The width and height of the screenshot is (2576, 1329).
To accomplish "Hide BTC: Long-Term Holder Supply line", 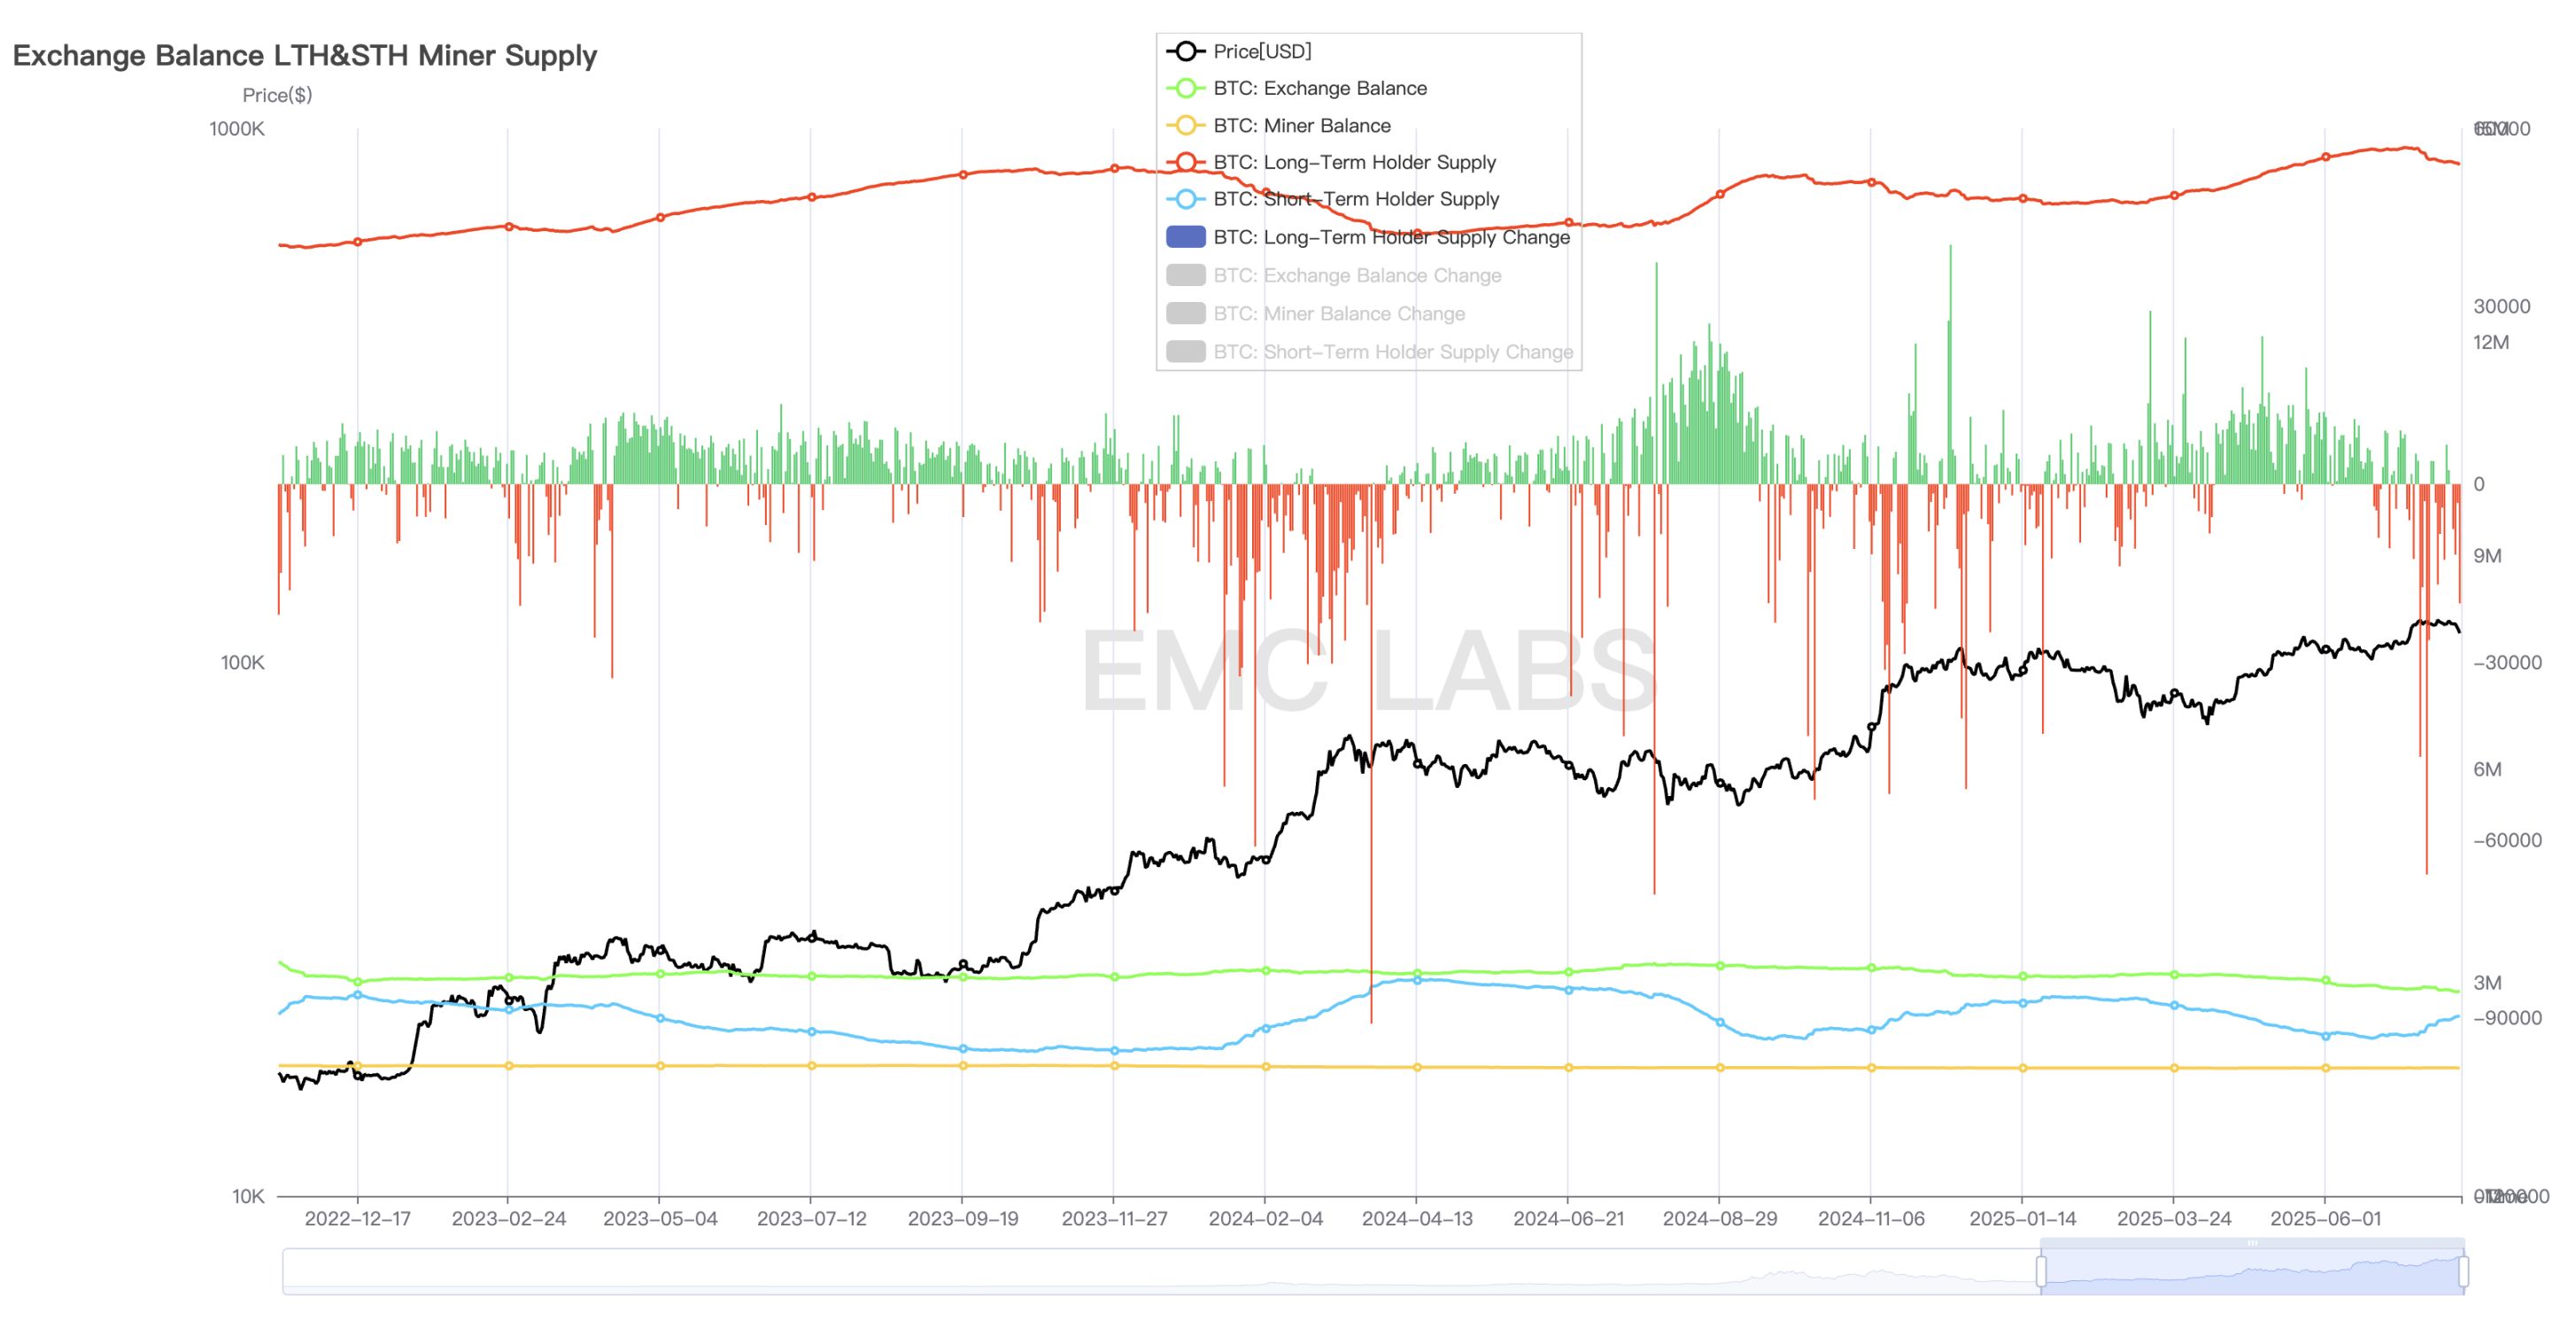I will (1332, 162).
